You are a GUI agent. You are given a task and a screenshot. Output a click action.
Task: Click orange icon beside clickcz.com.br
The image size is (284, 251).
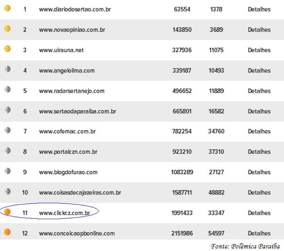(x=7, y=212)
